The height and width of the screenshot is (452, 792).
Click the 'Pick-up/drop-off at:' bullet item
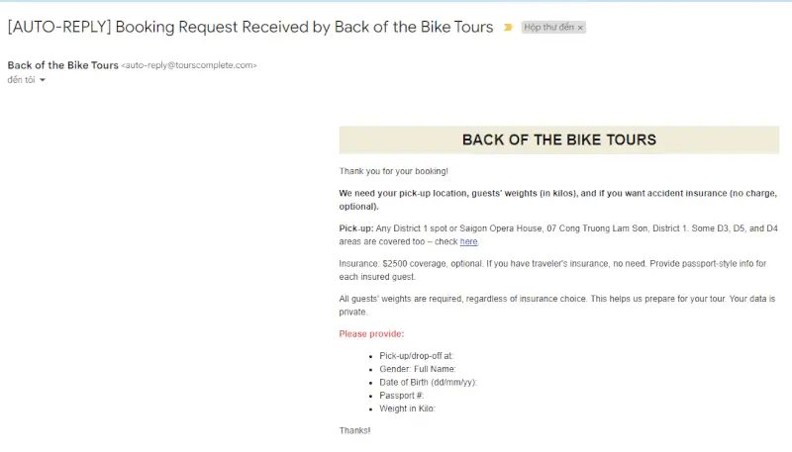click(416, 356)
